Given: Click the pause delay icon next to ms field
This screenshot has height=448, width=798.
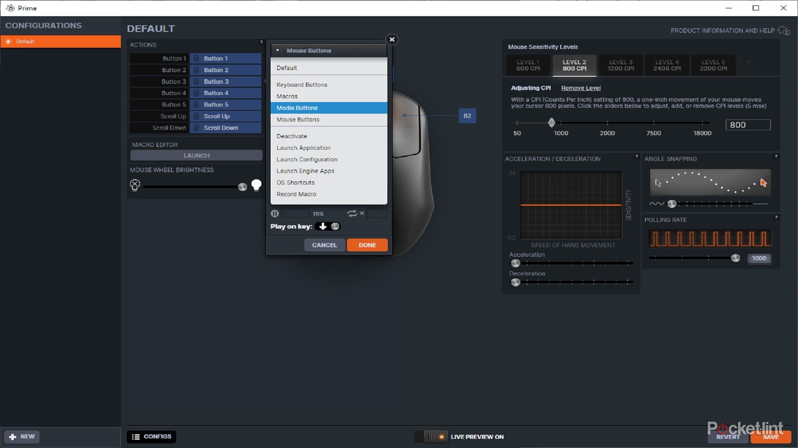Looking at the screenshot, I should [275, 213].
